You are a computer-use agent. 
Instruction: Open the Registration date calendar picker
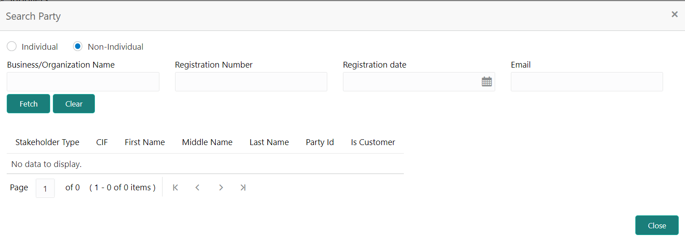pos(487,81)
